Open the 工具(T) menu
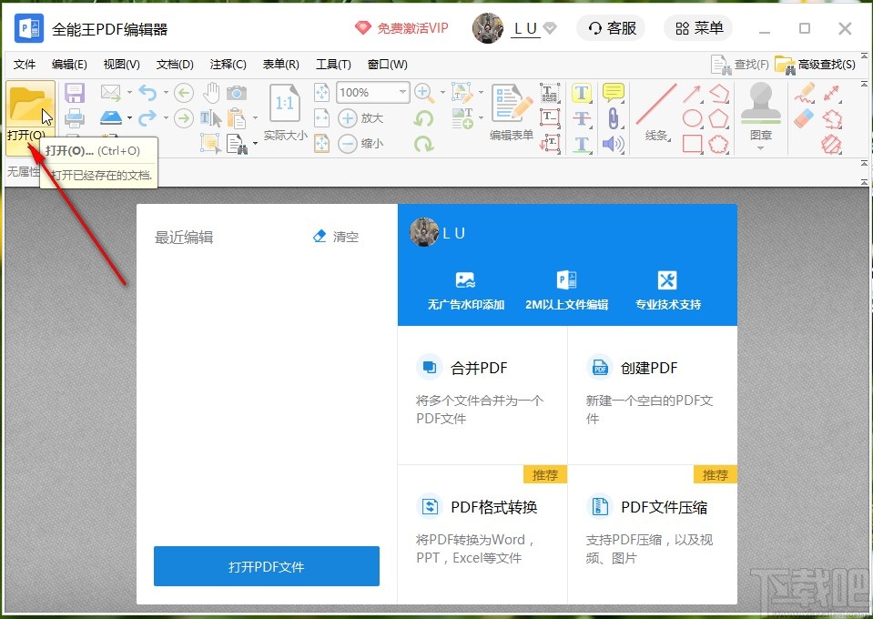Screen dimensions: 873x619 pyautogui.click(x=333, y=65)
